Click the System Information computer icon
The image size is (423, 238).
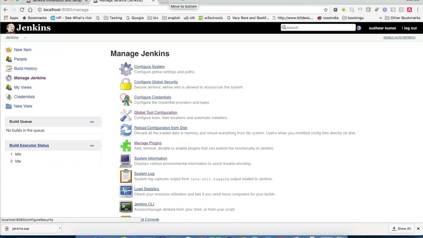tap(126, 161)
